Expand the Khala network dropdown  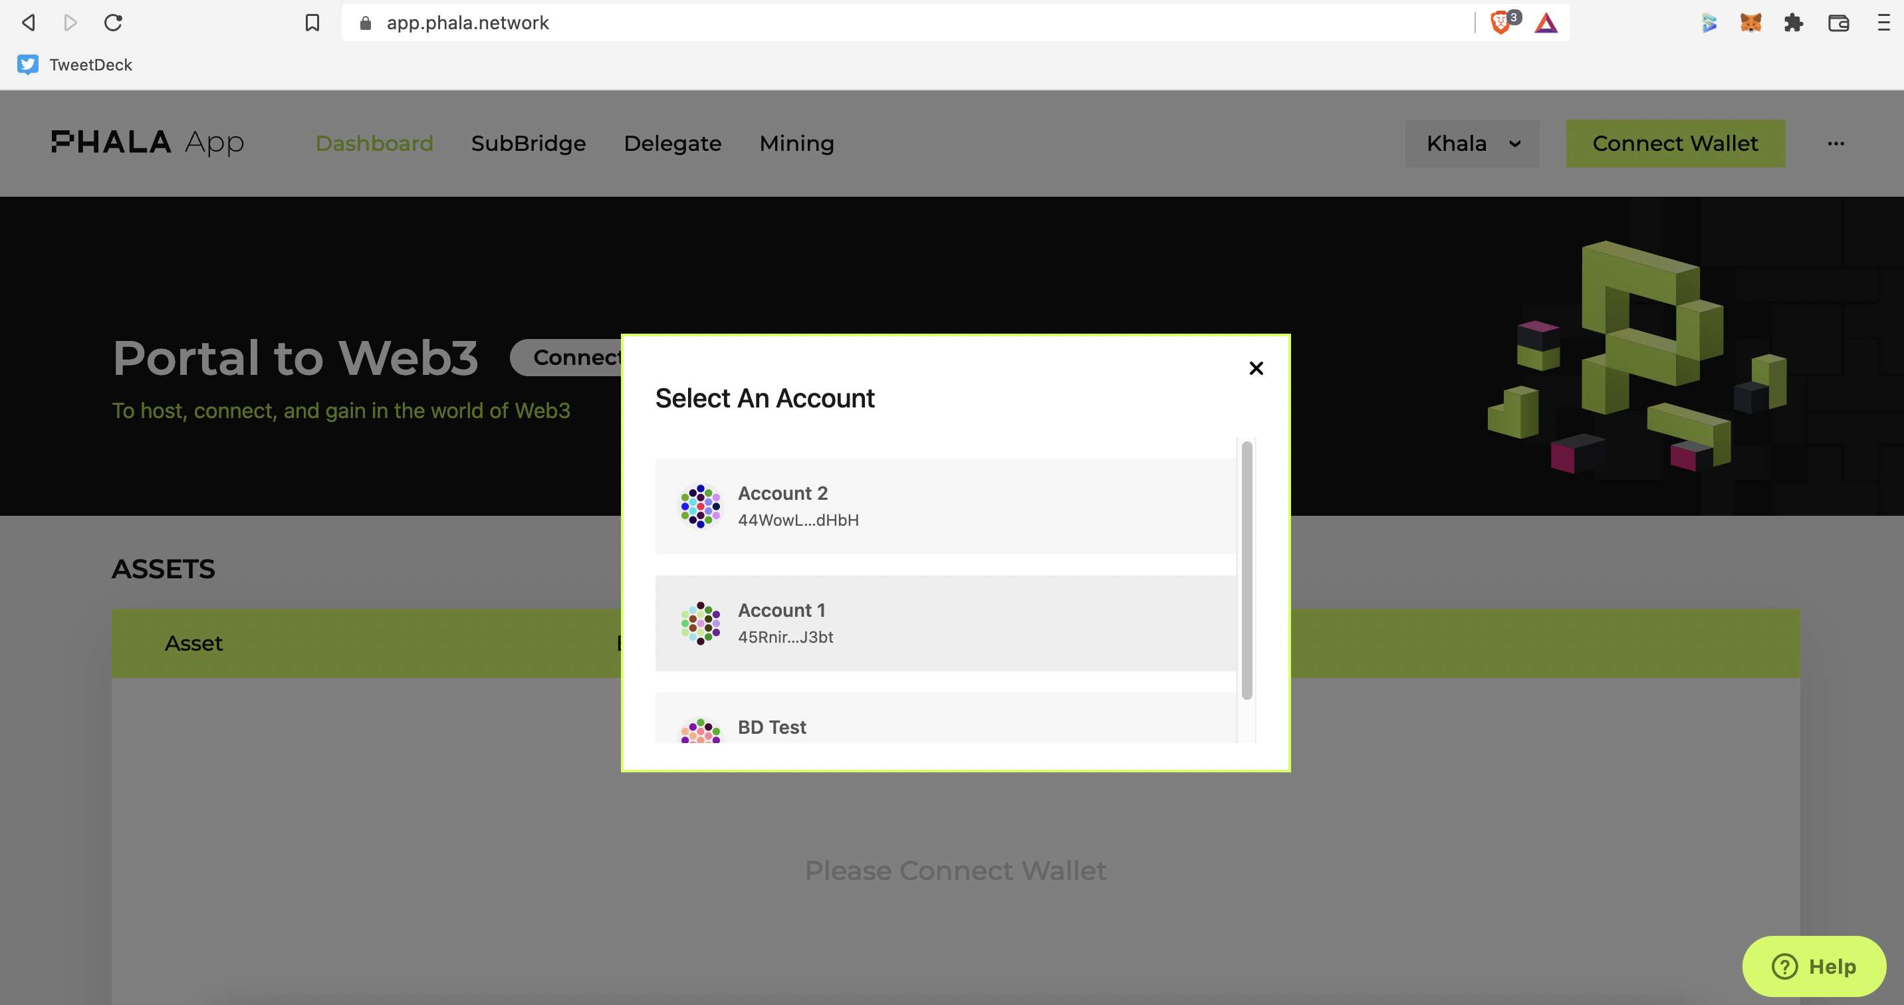coord(1472,144)
